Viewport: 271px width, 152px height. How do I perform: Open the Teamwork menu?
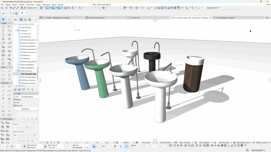[46, 5]
